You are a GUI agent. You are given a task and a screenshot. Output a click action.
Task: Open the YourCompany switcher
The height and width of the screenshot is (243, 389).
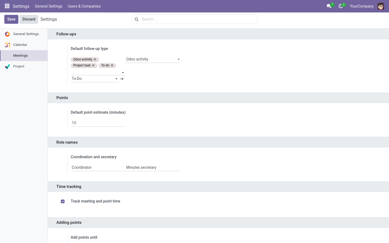click(362, 6)
